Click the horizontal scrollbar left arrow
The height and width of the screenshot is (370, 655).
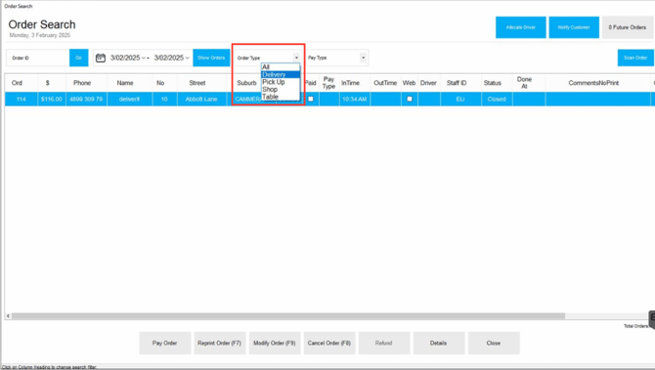(x=8, y=316)
